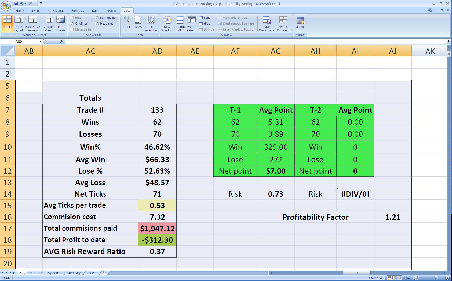Click Unhide window button
This screenshot has height=281, width=452.
[x=206, y=29]
